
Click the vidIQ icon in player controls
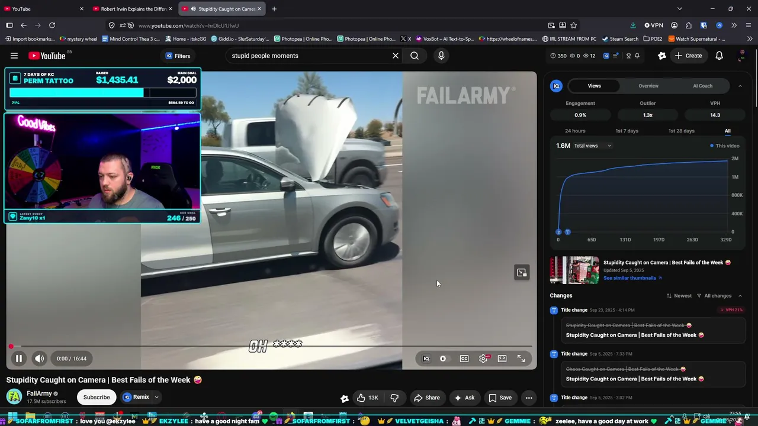[x=426, y=359]
